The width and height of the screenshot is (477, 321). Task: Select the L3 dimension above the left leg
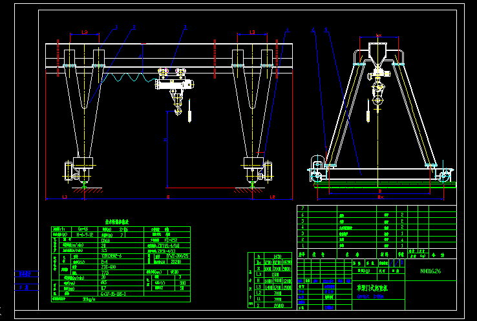click(x=85, y=32)
